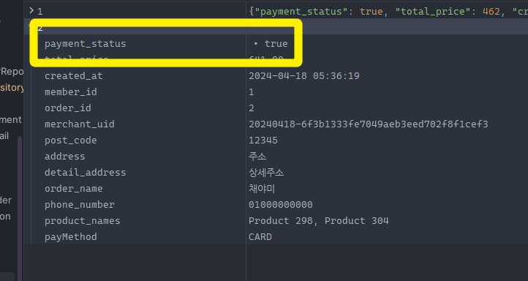This screenshot has width=528, height=281.
Task: Click the member_id field name
Action: pos(71,92)
